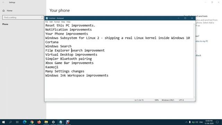Click 'Windows (CRLF)' in status bar
The width and height of the screenshot is (222, 125).
point(168,100)
